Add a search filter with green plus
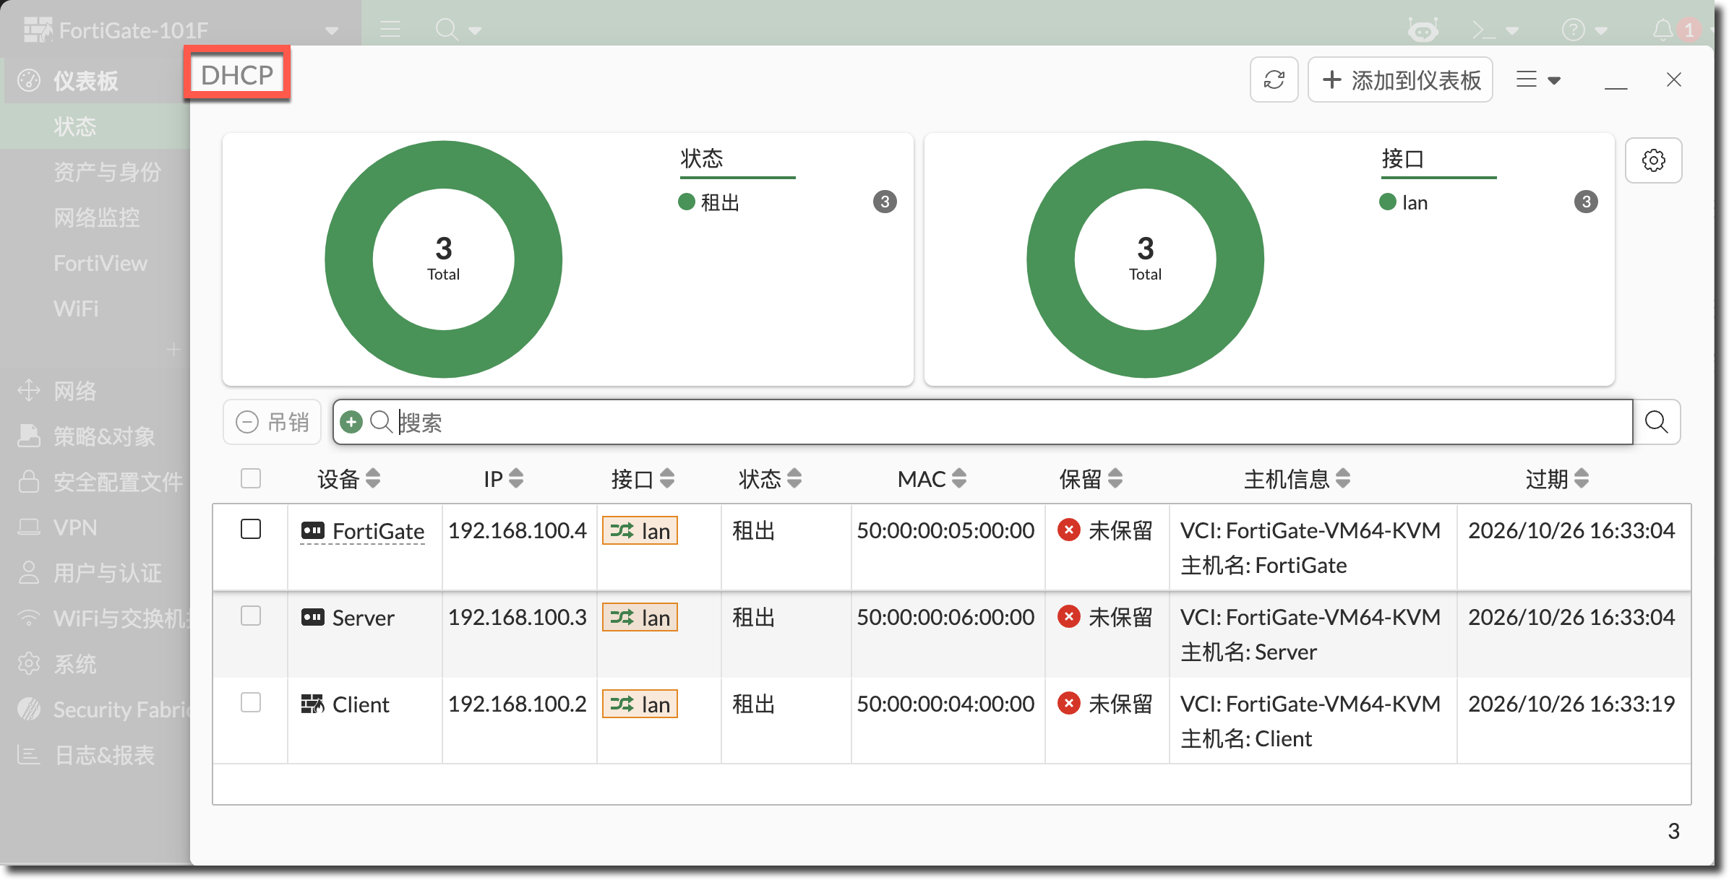The image size is (1729, 880). coord(351,422)
